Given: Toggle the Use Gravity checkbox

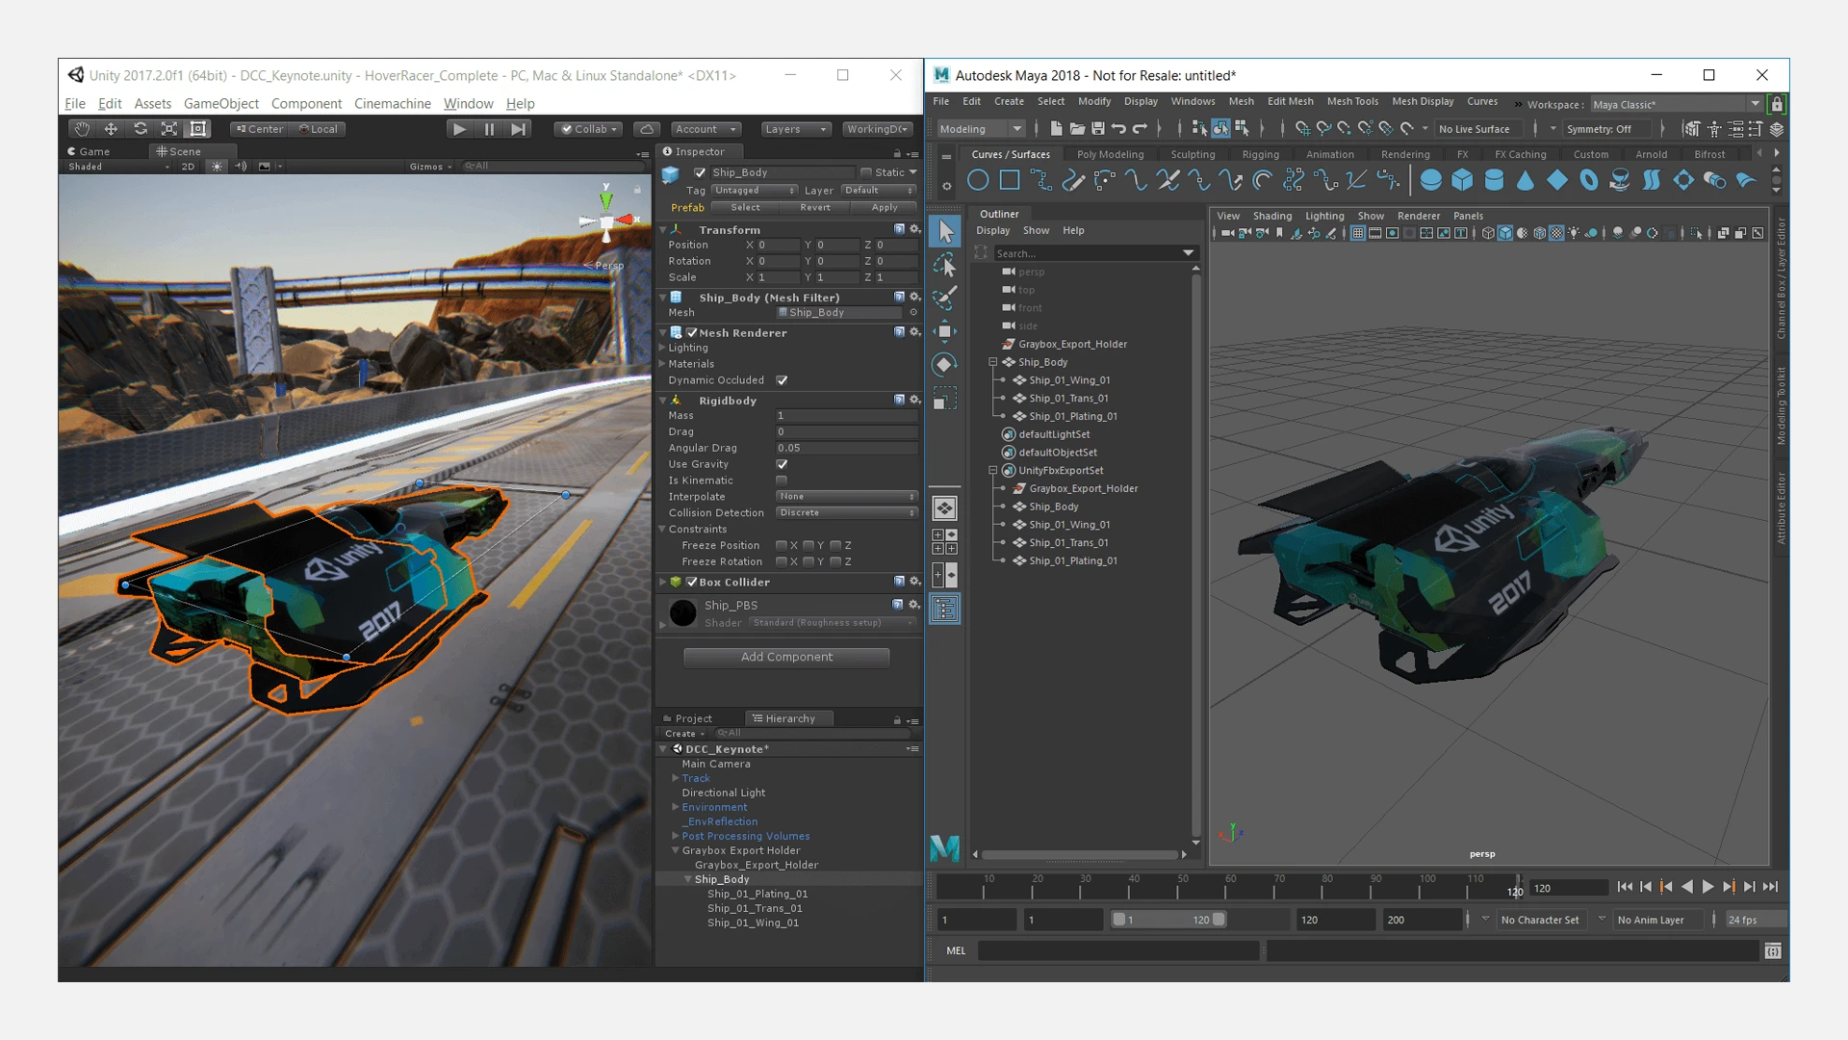Looking at the screenshot, I should click(x=782, y=464).
